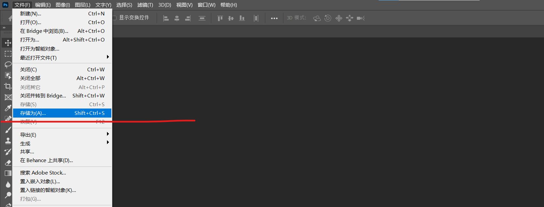Select the Eraser tool

(x=8, y=163)
